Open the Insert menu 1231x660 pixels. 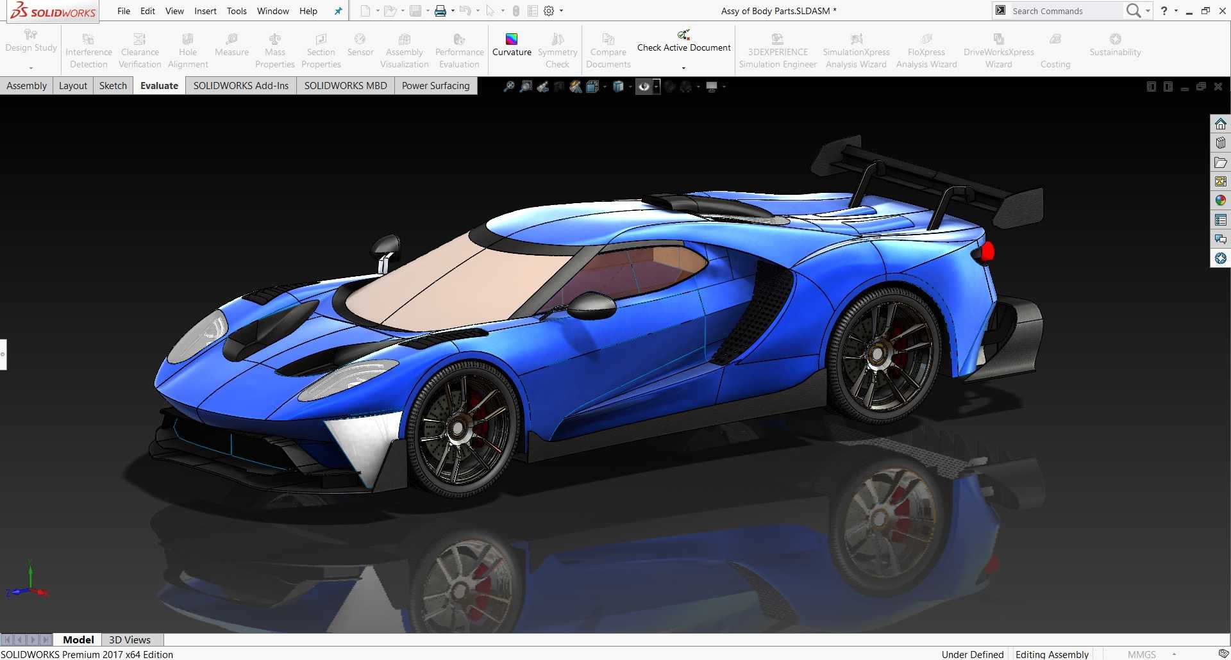[x=205, y=11]
